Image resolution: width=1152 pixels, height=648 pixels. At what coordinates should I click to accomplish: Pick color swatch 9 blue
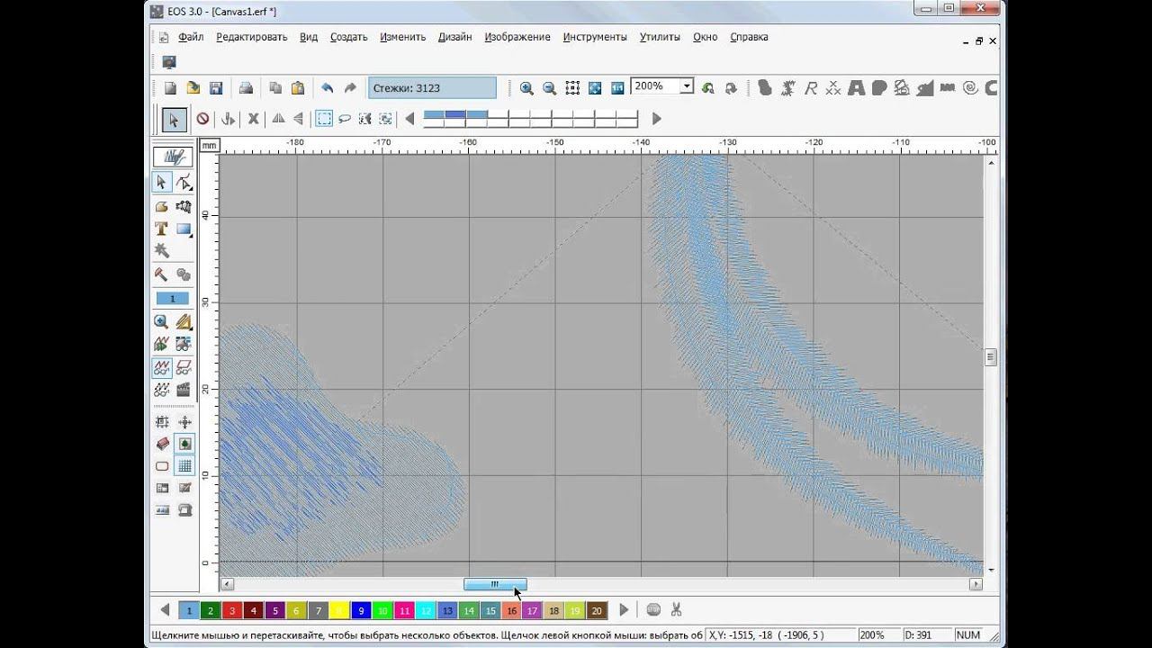(361, 610)
